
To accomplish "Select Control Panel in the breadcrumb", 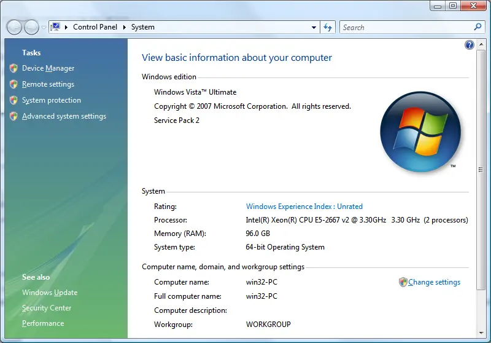I will [95, 27].
